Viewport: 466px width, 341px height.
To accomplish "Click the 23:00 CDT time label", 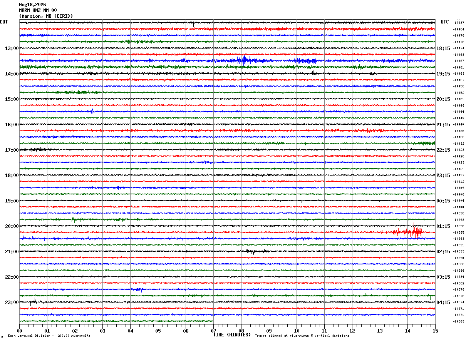I will [x=12, y=303].
